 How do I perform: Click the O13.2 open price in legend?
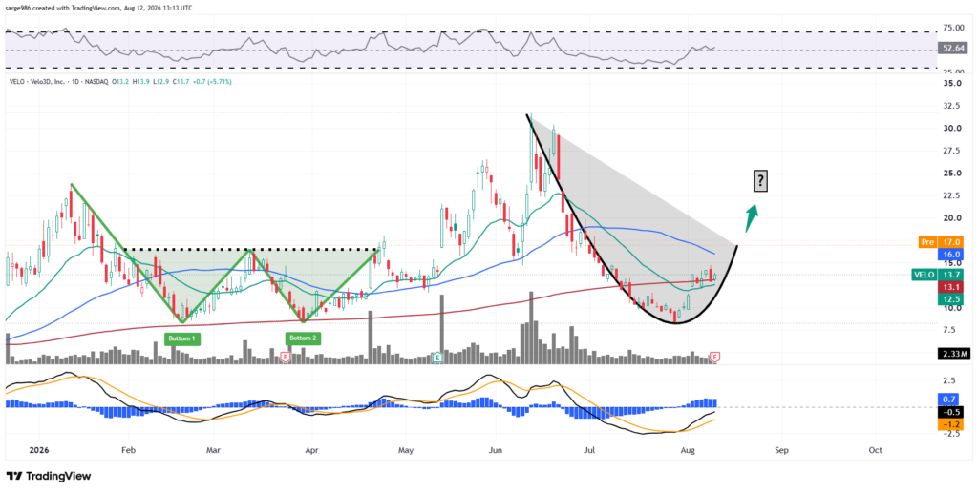(x=120, y=82)
